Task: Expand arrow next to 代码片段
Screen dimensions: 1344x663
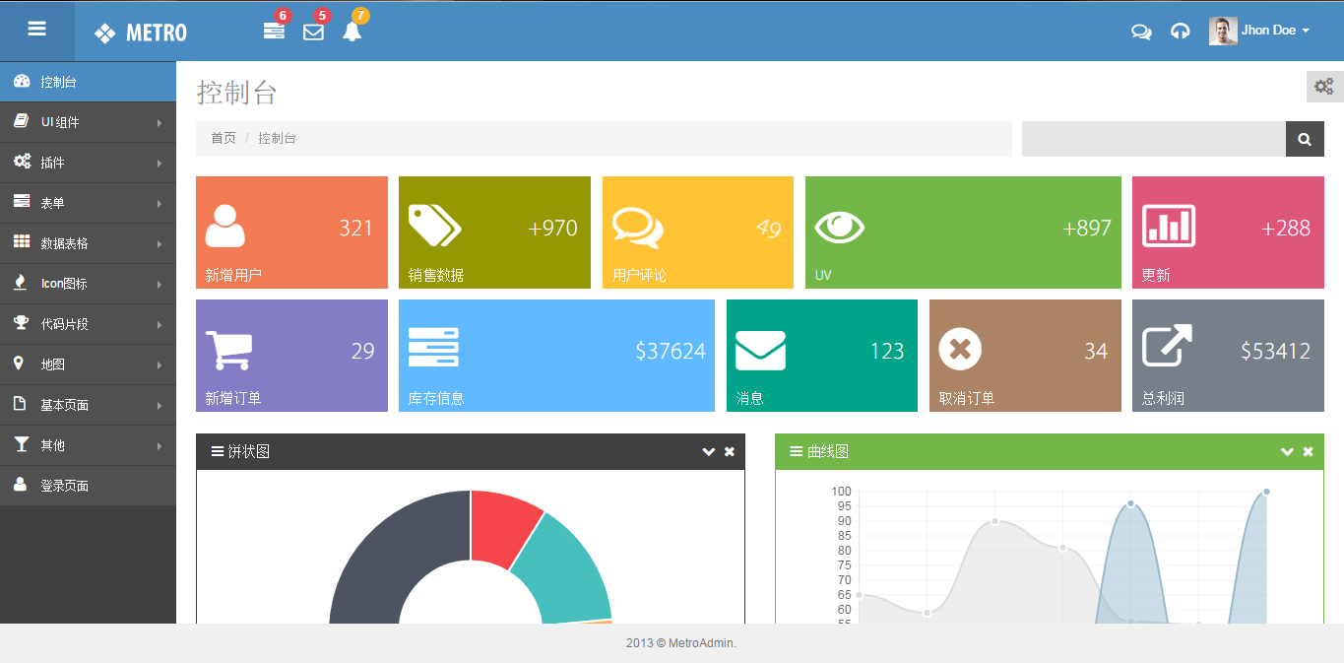Action: [159, 325]
